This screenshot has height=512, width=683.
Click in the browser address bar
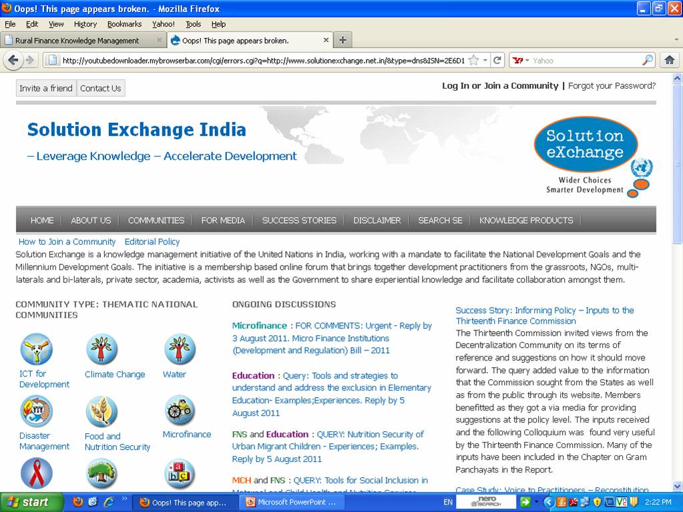tap(262, 61)
